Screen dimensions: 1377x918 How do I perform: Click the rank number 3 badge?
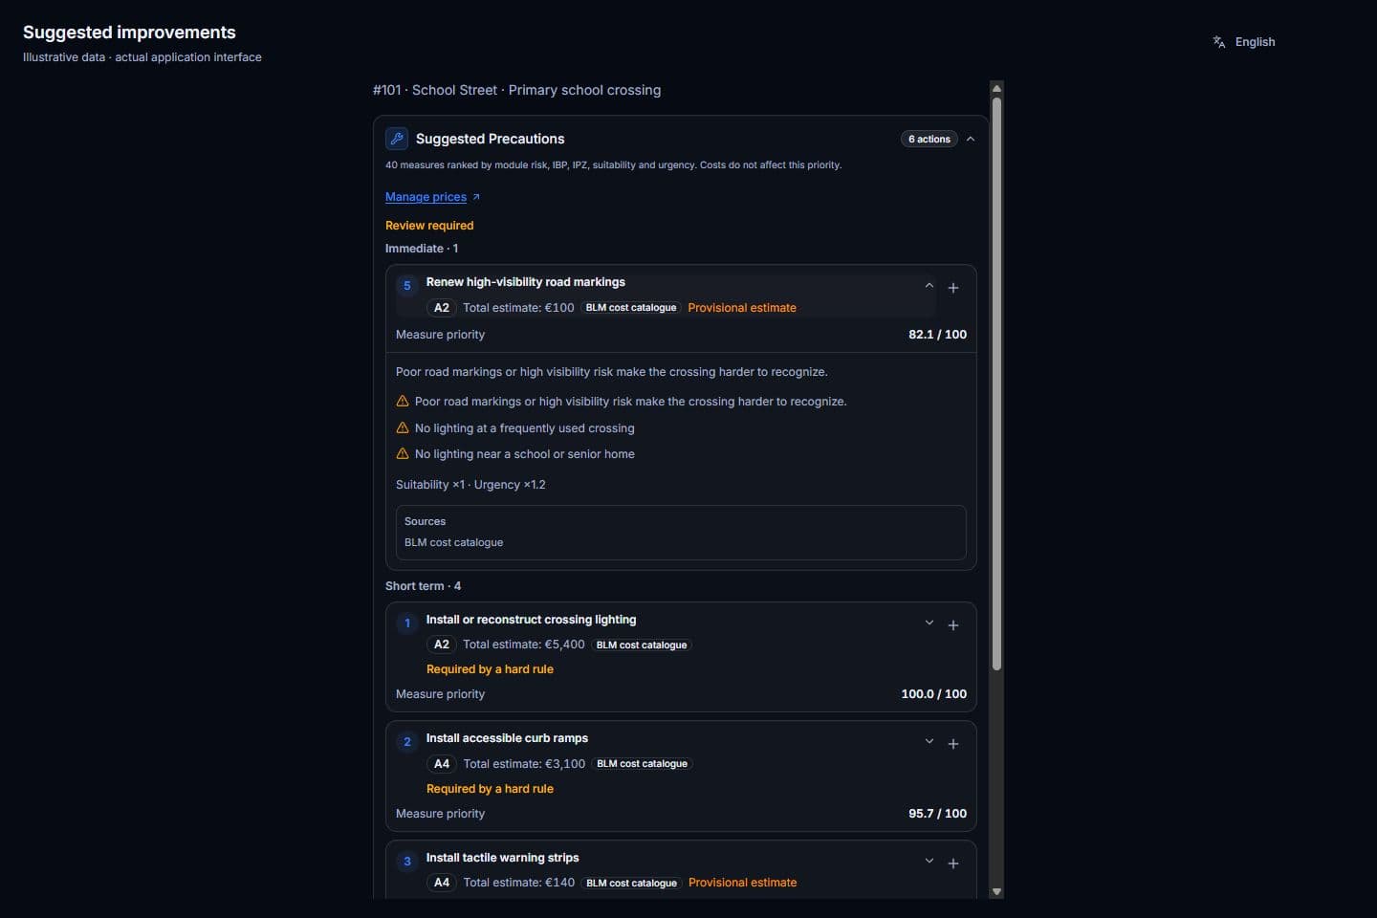tap(407, 862)
